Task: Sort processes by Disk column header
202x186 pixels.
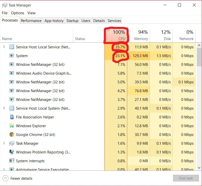Action: click(161, 36)
